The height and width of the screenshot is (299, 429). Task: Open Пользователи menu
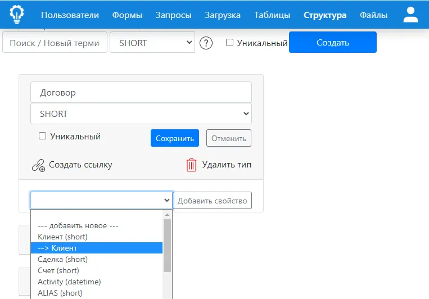tap(70, 15)
